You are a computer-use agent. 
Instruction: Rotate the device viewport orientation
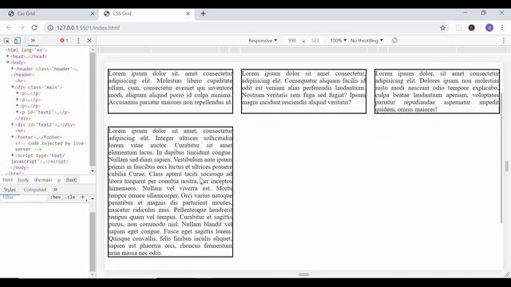(x=394, y=41)
